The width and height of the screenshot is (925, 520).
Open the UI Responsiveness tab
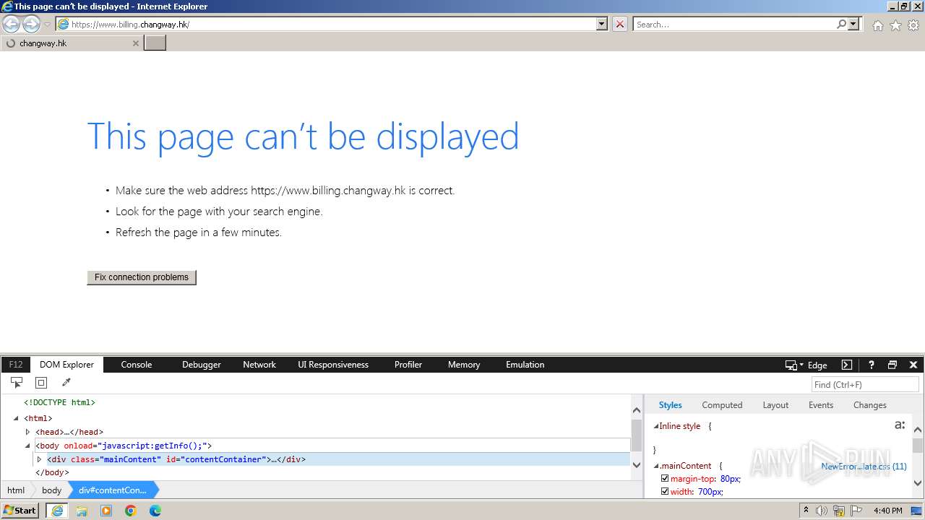(x=333, y=365)
